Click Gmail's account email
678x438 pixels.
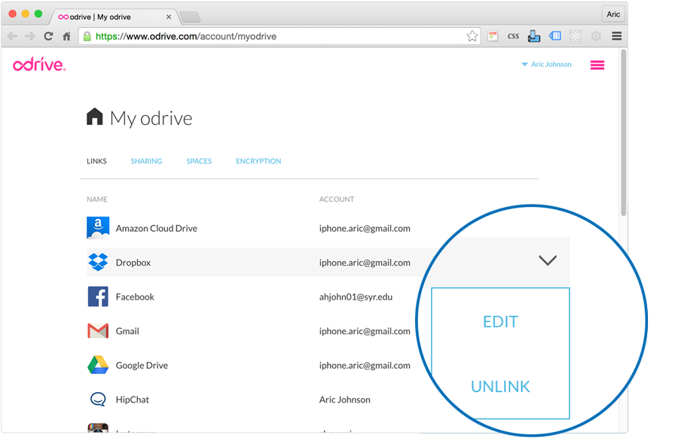point(365,331)
